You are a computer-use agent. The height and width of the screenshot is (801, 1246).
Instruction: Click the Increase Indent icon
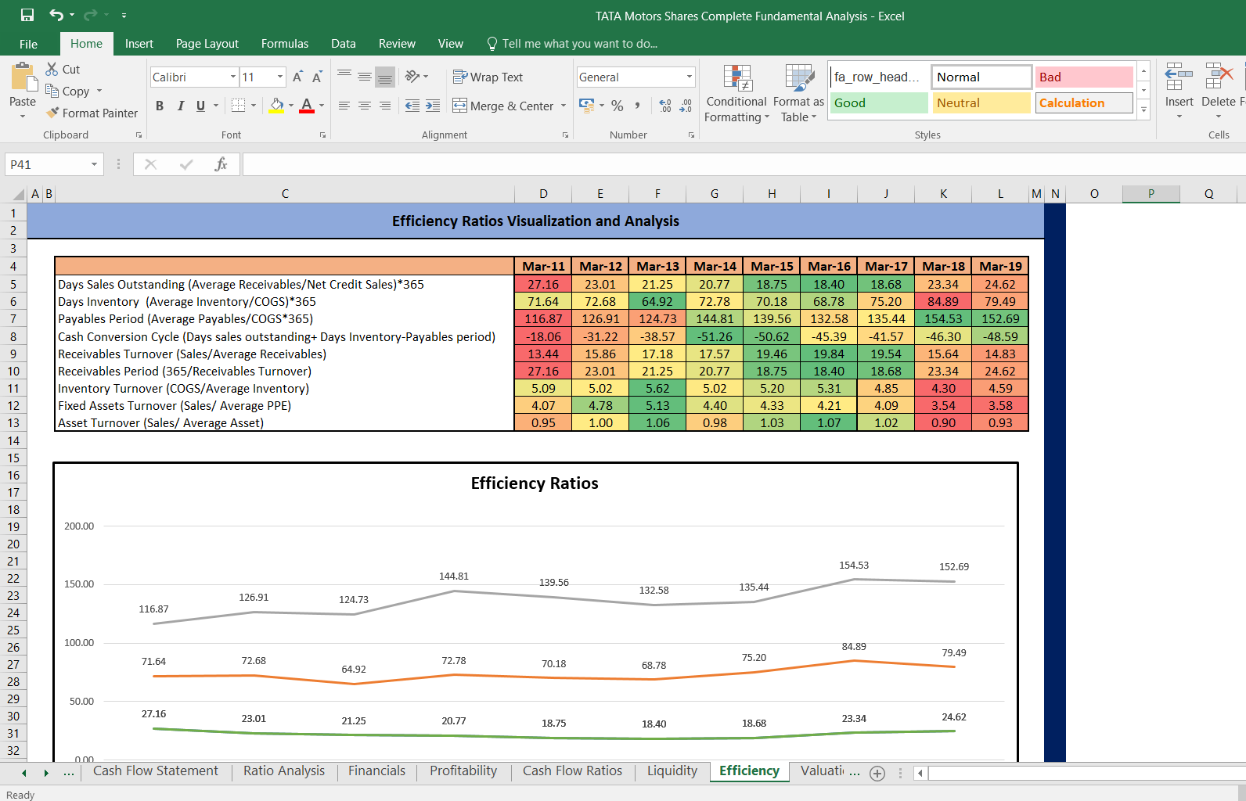click(x=433, y=106)
